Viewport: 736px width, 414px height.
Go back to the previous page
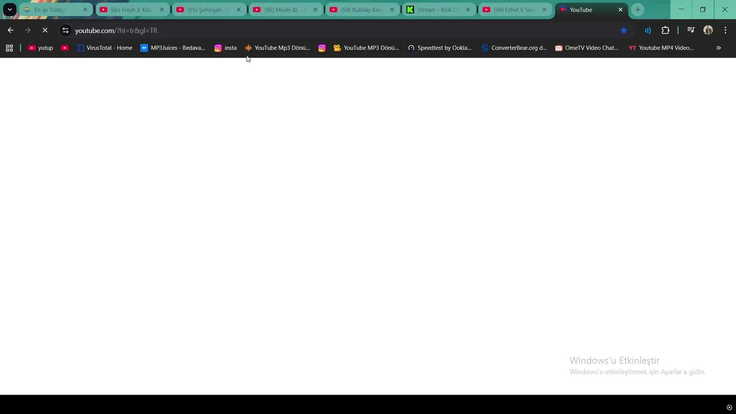(x=10, y=30)
